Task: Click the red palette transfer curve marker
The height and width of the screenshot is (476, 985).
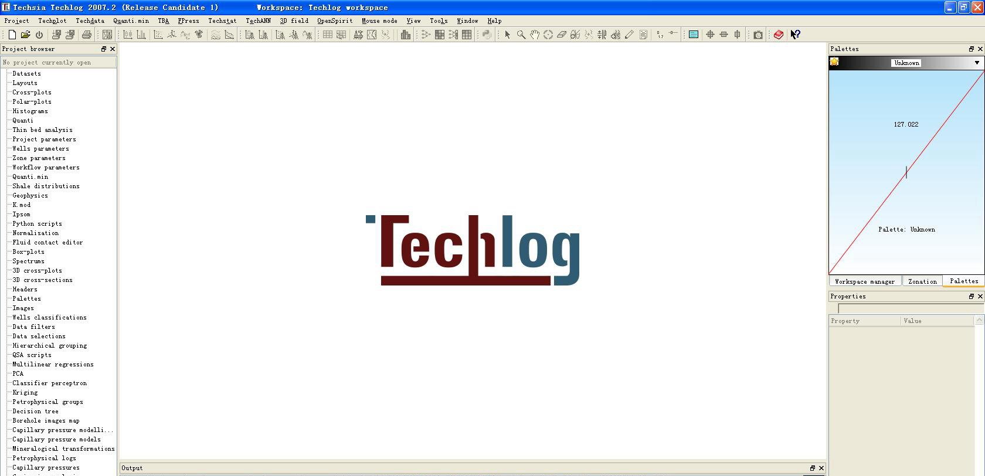Action: (906, 172)
